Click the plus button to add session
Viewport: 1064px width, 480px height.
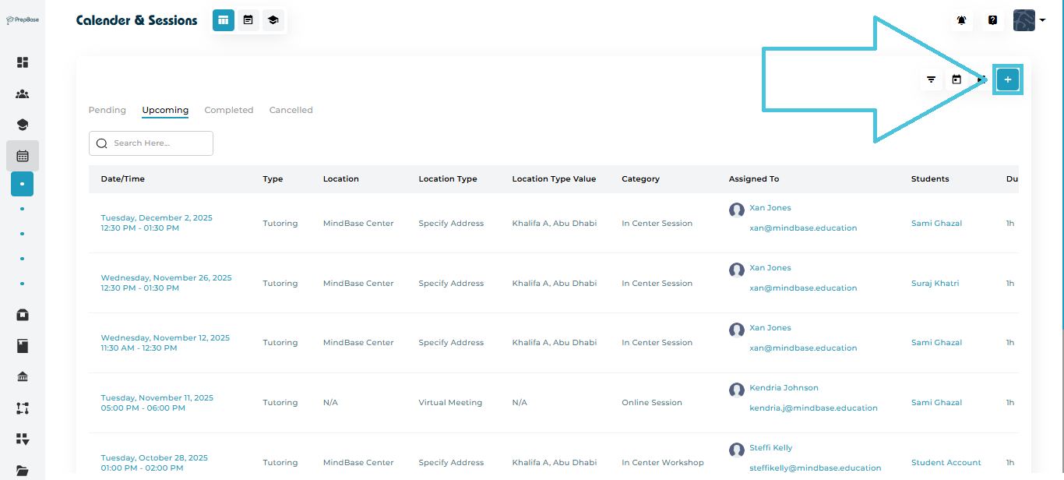click(1007, 79)
